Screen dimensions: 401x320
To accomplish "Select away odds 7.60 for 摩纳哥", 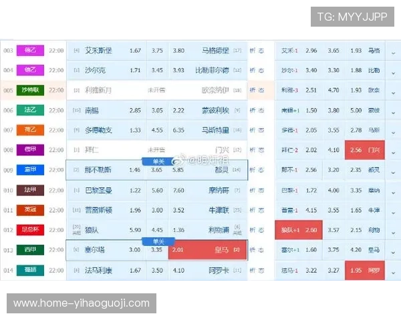I will pyautogui.click(x=178, y=191).
